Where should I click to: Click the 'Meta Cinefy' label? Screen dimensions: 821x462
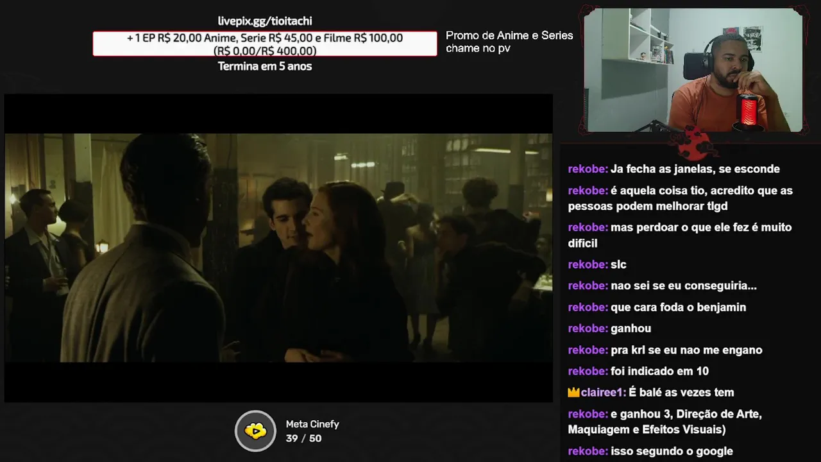click(x=312, y=424)
